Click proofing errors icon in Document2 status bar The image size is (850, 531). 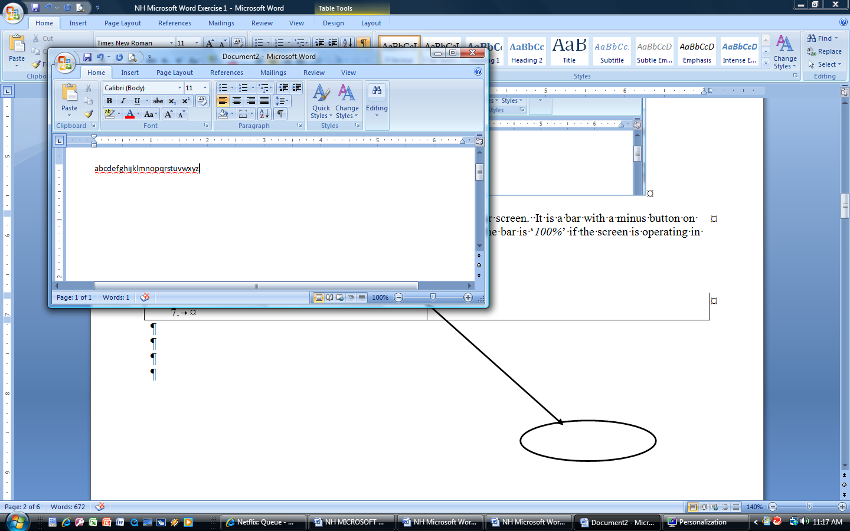coord(145,297)
